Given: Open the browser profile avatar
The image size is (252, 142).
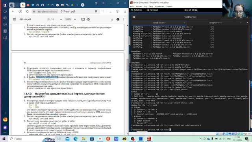Looking at the screenshot, I should click(x=5, y=5).
